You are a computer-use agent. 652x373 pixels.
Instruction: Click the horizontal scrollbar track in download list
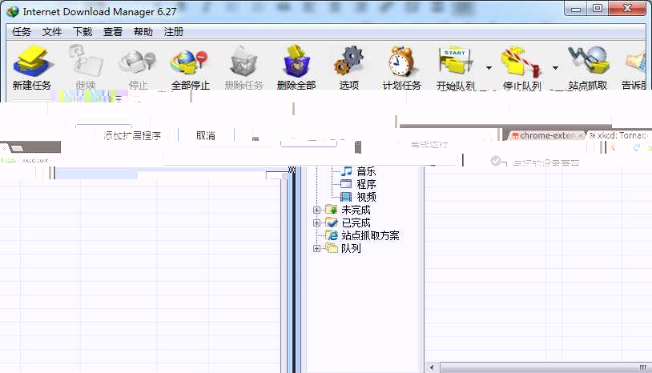[545, 367]
